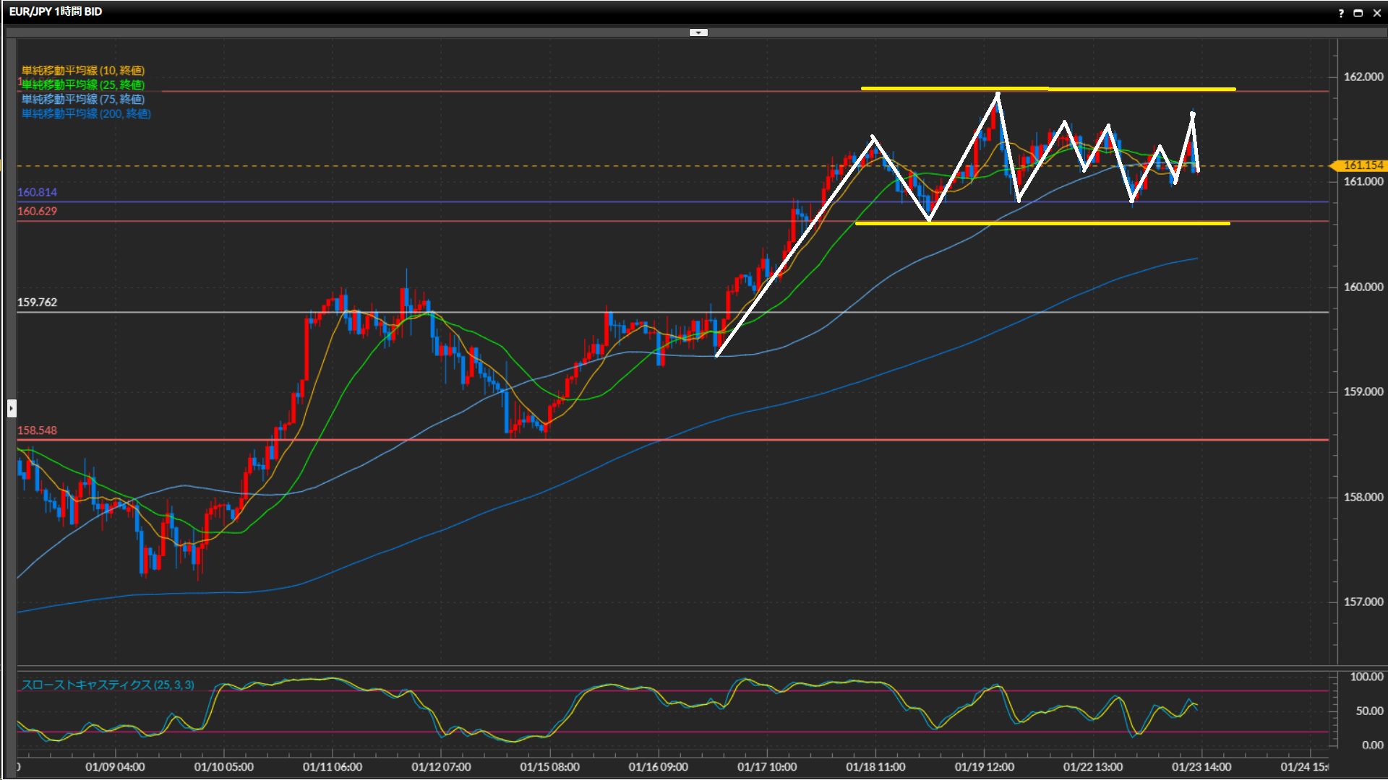
Task: Click the help question mark icon
Action: click(1341, 13)
